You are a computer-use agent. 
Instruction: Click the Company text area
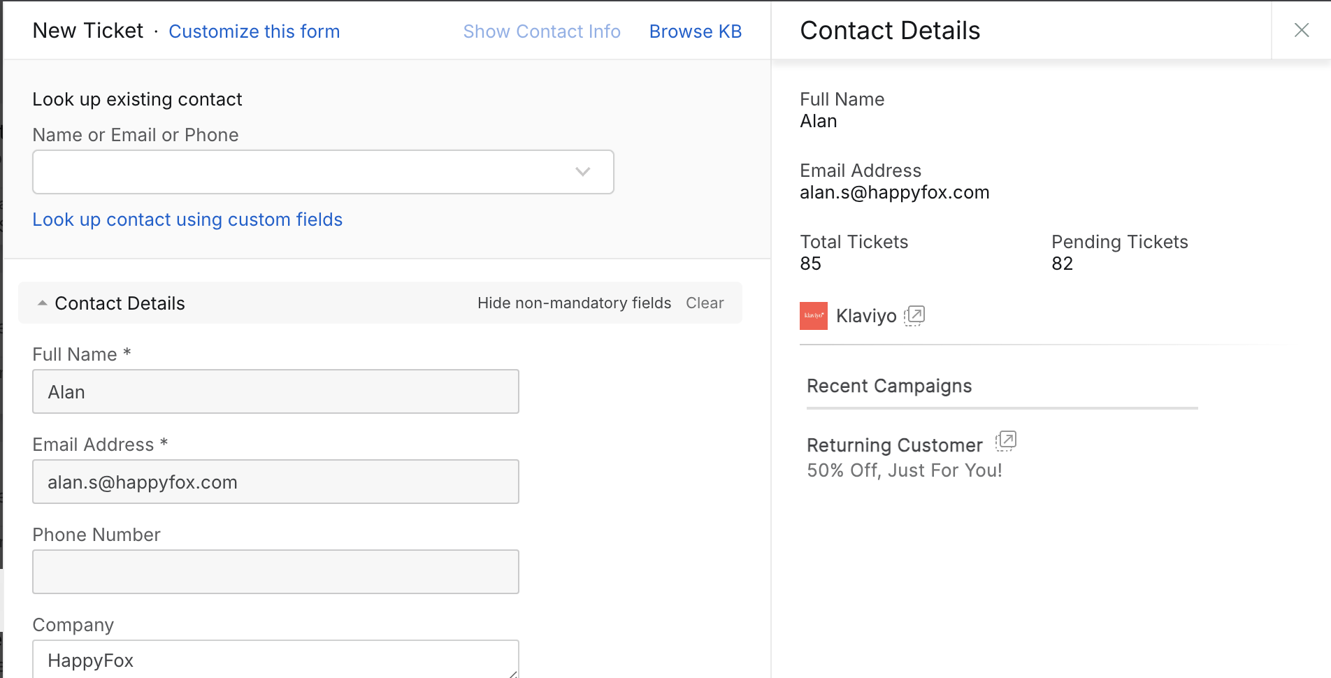275,660
